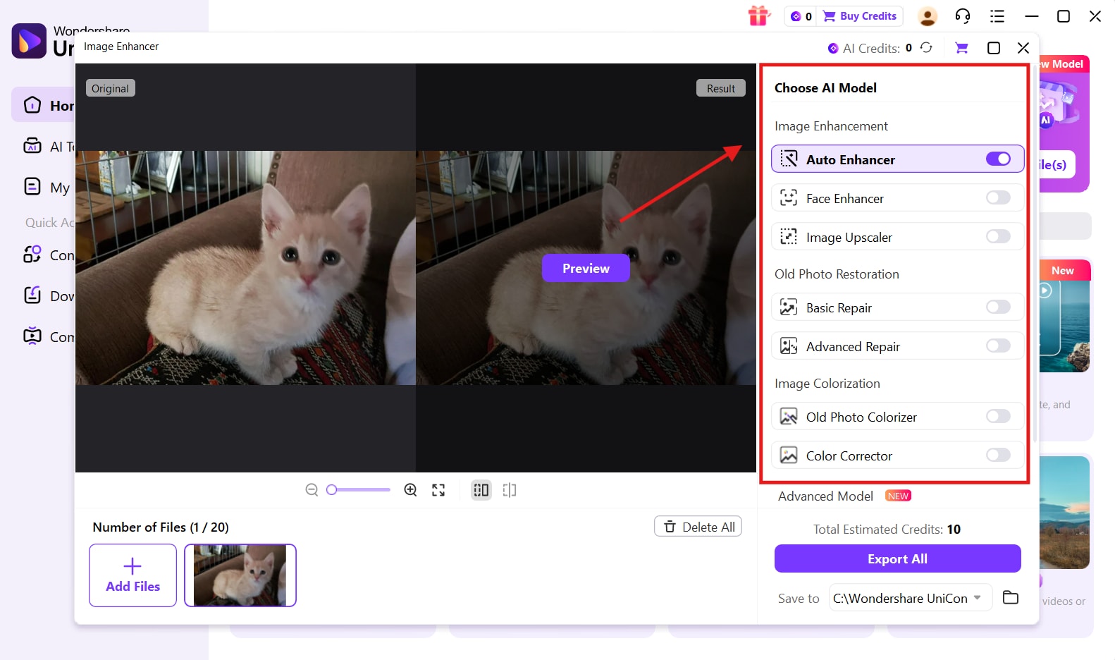1115x660 pixels.
Task: Click the fit-to-screen expand icon
Action: point(438,490)
